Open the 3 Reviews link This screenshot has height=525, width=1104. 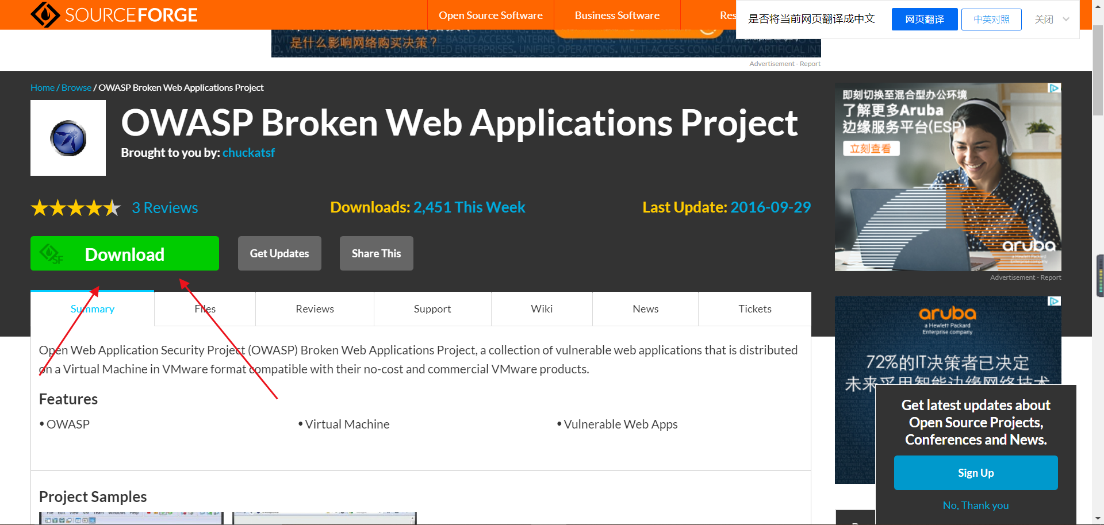coord(165,207)
